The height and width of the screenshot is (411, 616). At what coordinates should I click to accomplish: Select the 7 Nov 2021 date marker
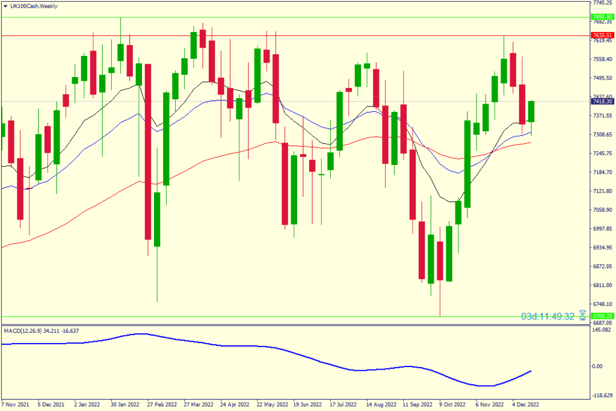point(16,405)
